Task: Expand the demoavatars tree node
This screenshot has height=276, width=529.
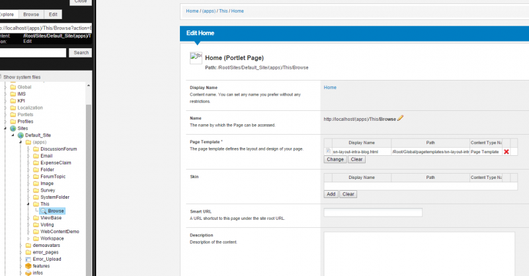Action: tap(20, 246)
